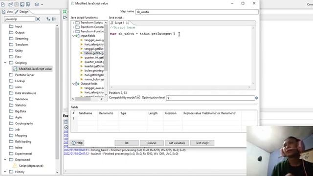Collapse the History folder
Screen dimensions: 313x176
click(5, 172)
